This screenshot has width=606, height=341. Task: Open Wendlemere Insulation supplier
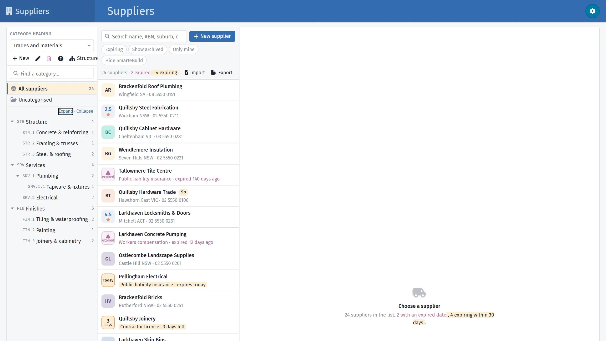coord(168,154)
